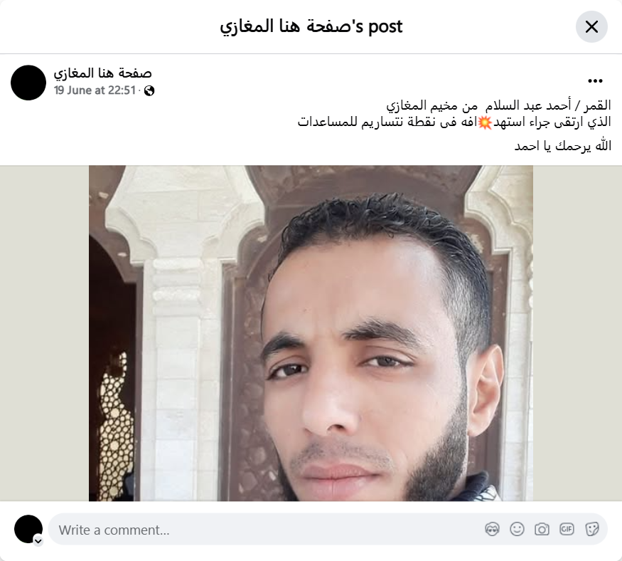The image size is (622, 561).
Task: Click your profile avatar beside the comment box
Action: 28,529
